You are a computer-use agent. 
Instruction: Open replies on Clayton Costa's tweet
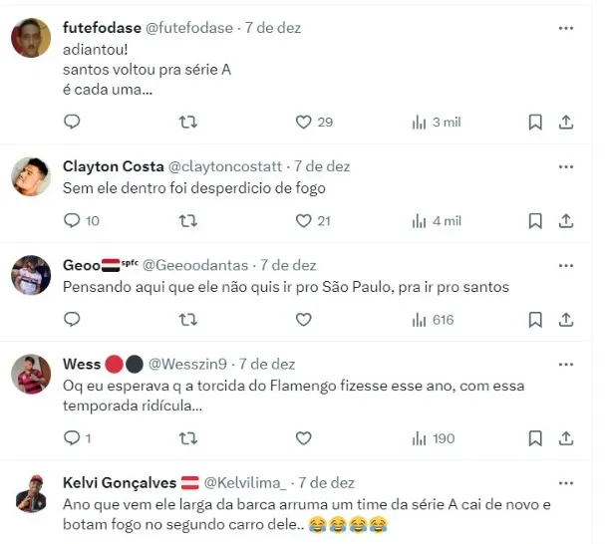pos(72,220)
